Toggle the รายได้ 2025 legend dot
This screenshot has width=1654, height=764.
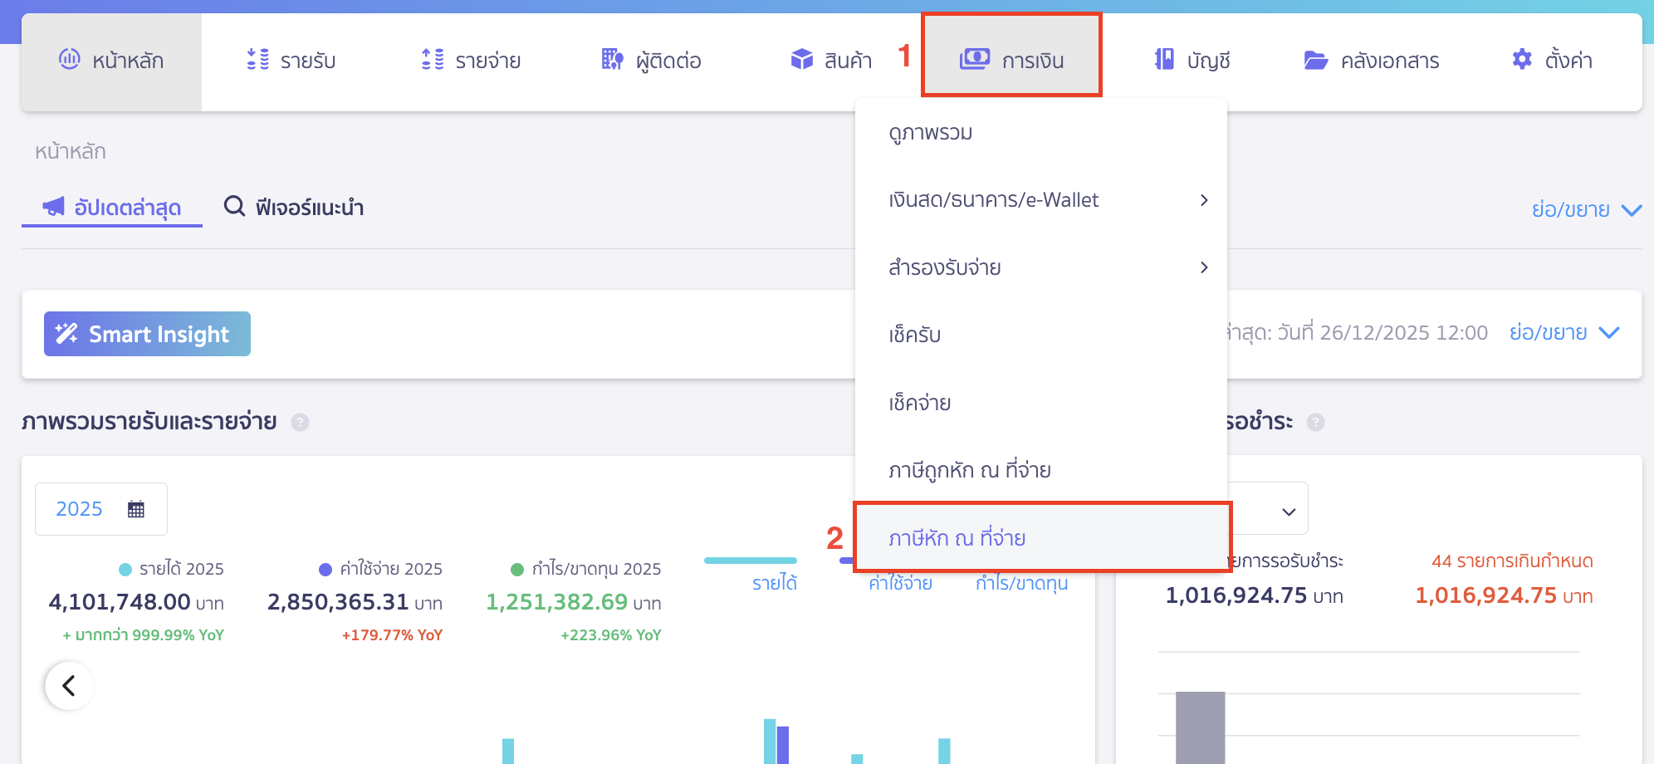(125, 570)
